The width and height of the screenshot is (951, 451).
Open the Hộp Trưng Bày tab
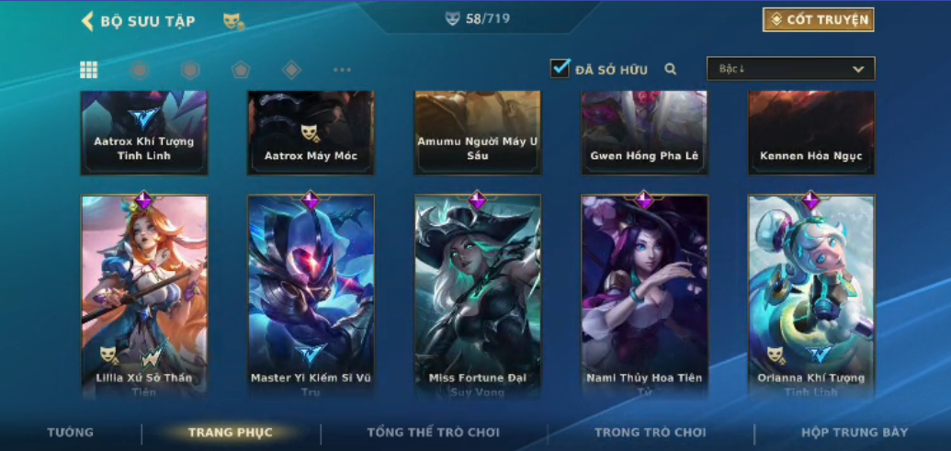coord(855,433)
